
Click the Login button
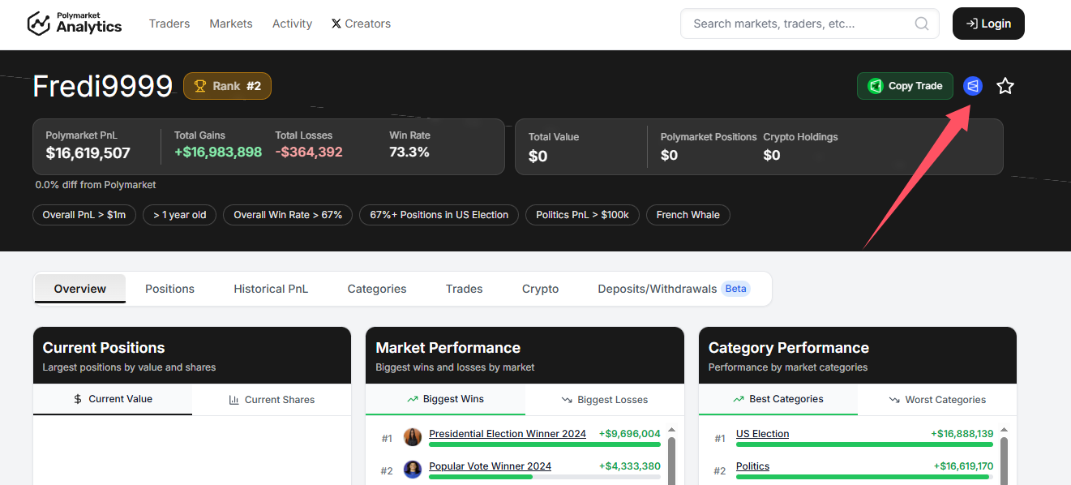[987, 24]
